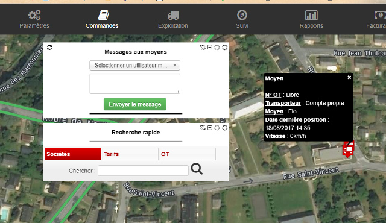The width and height of the screenshot is (386, 223).
Task: Click the Messages aux moyens panel title
Action: [x=136, y=52]
